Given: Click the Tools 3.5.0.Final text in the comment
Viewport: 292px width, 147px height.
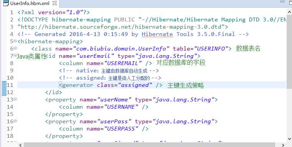Looking at the screenshot, I should point(206,34).
